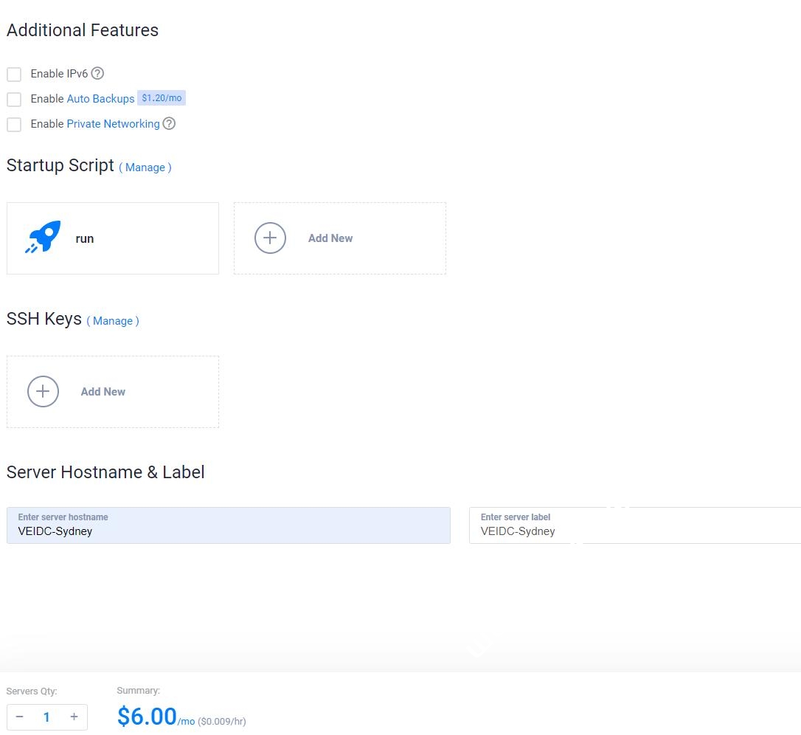Viewport: 801px width, 735px height.
Task: Open Manage link for SSH Keys
Action: coord(113,321)
